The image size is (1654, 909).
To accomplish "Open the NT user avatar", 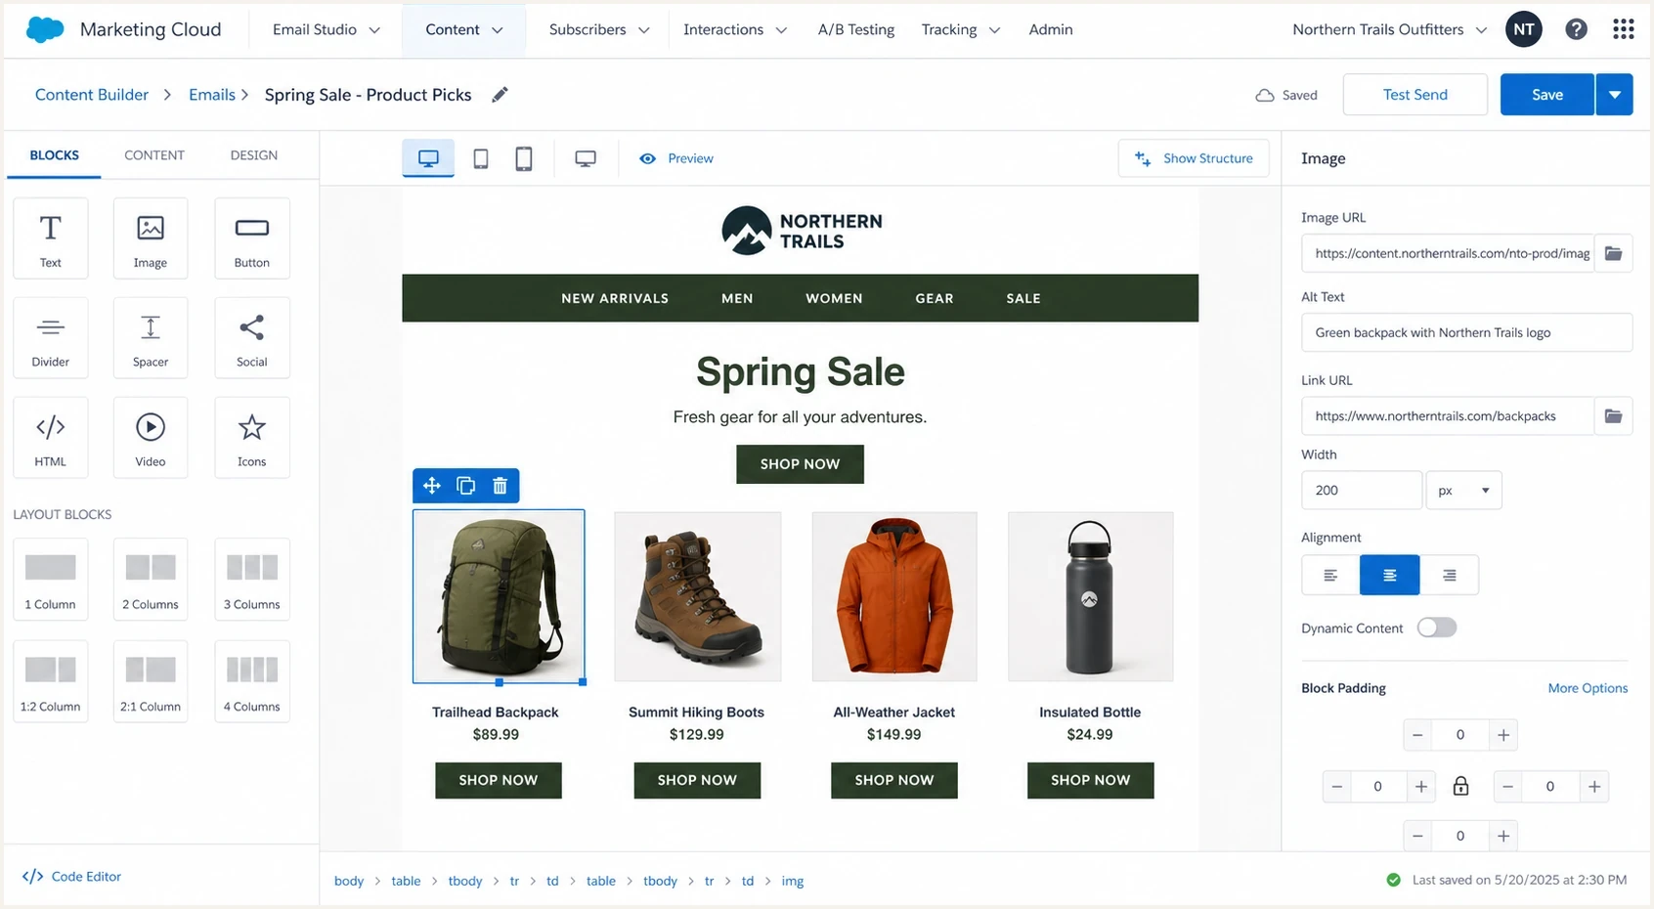I will point(1524,29).
